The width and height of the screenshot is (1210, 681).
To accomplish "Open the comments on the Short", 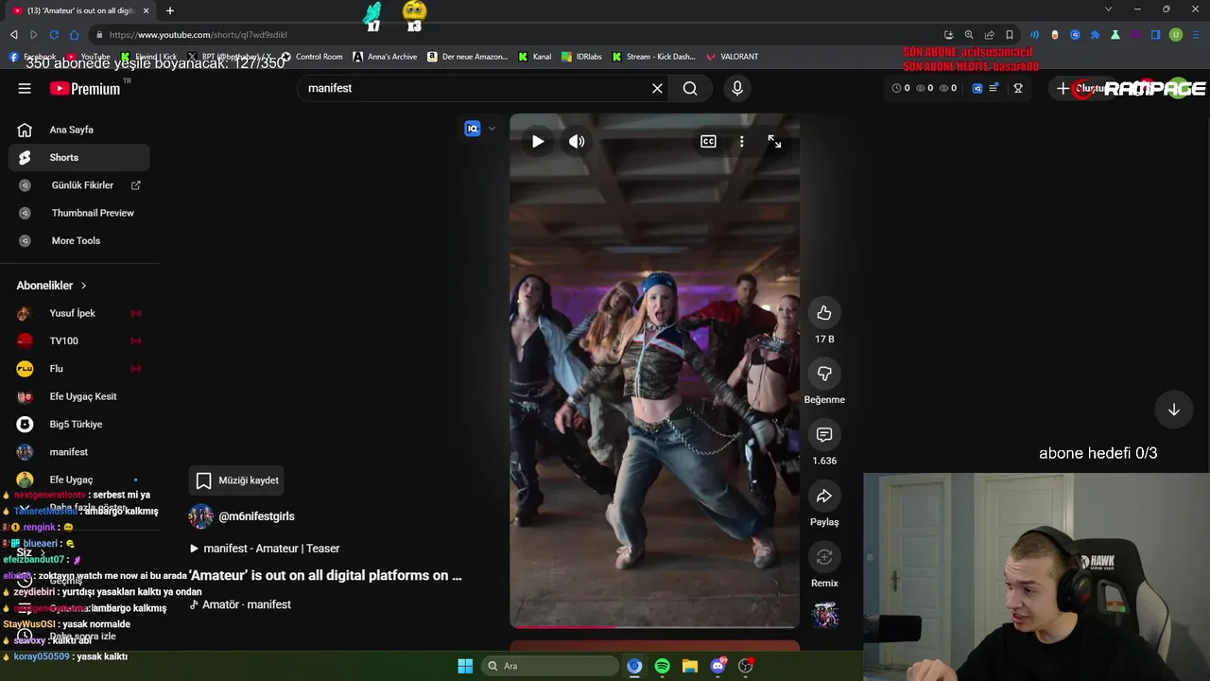I will click(824, 435).
